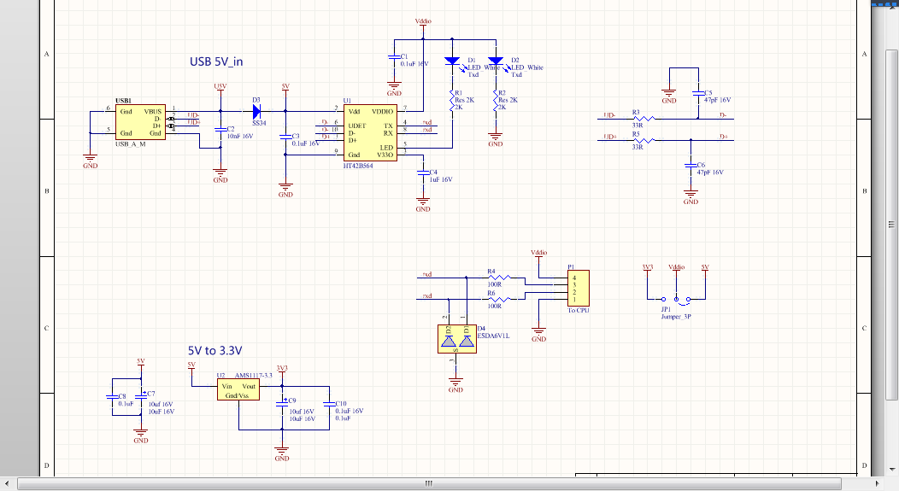
Task: Click the "HT42B564" part label
Action: 358,166
